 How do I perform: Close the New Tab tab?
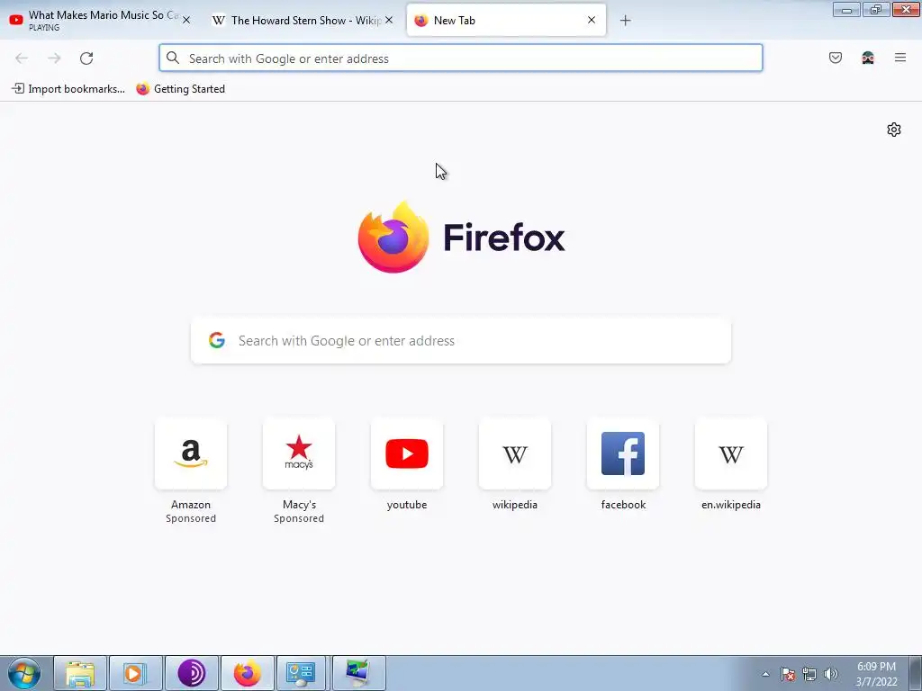tap(592, 20)
